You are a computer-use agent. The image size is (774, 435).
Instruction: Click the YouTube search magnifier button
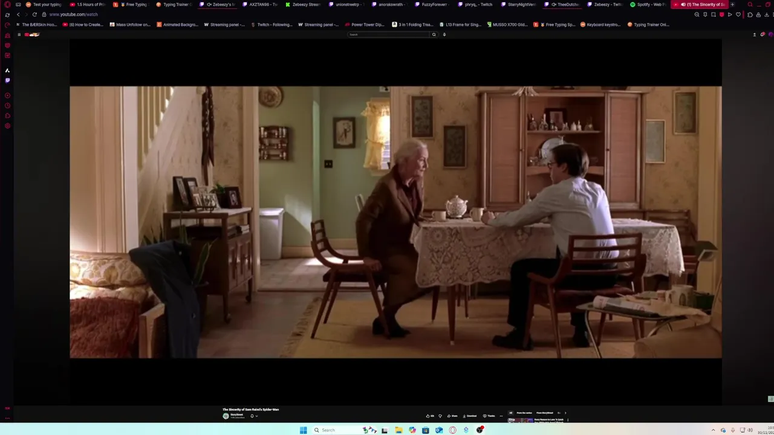point(434,34)
